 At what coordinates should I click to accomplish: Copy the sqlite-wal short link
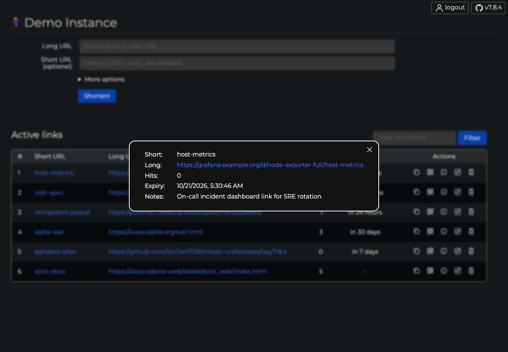click(x=416, y=232)
